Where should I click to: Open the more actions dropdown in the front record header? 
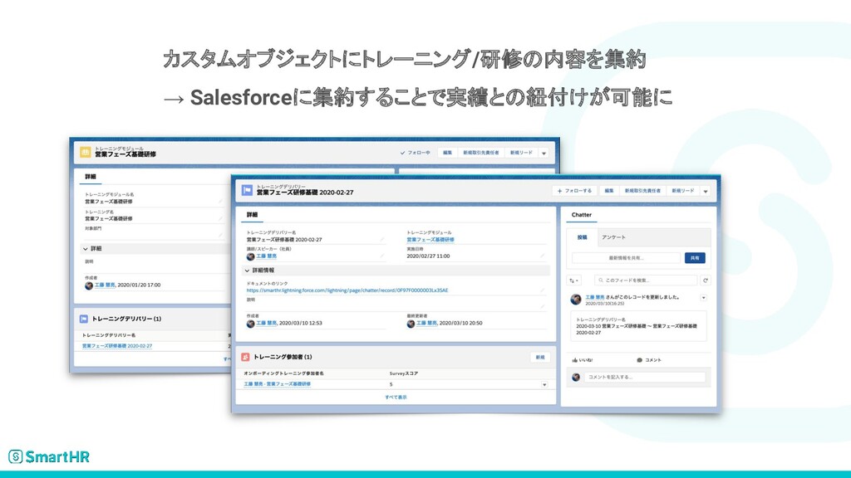tap(706, 191)
